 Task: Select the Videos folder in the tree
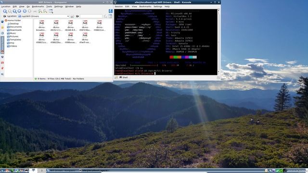(12, 46)
